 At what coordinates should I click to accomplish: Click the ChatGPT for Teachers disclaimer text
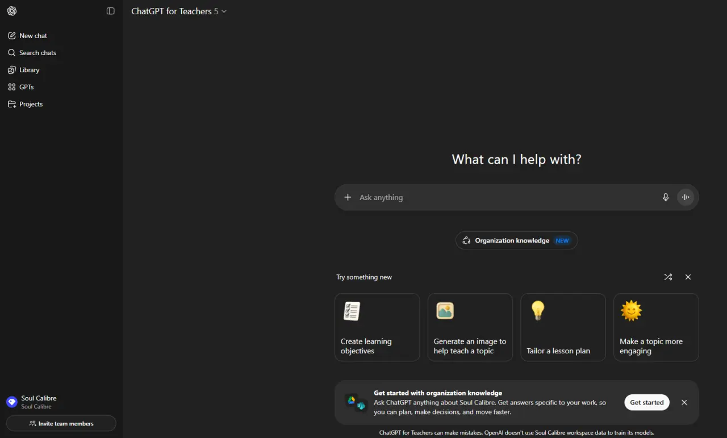516,432
